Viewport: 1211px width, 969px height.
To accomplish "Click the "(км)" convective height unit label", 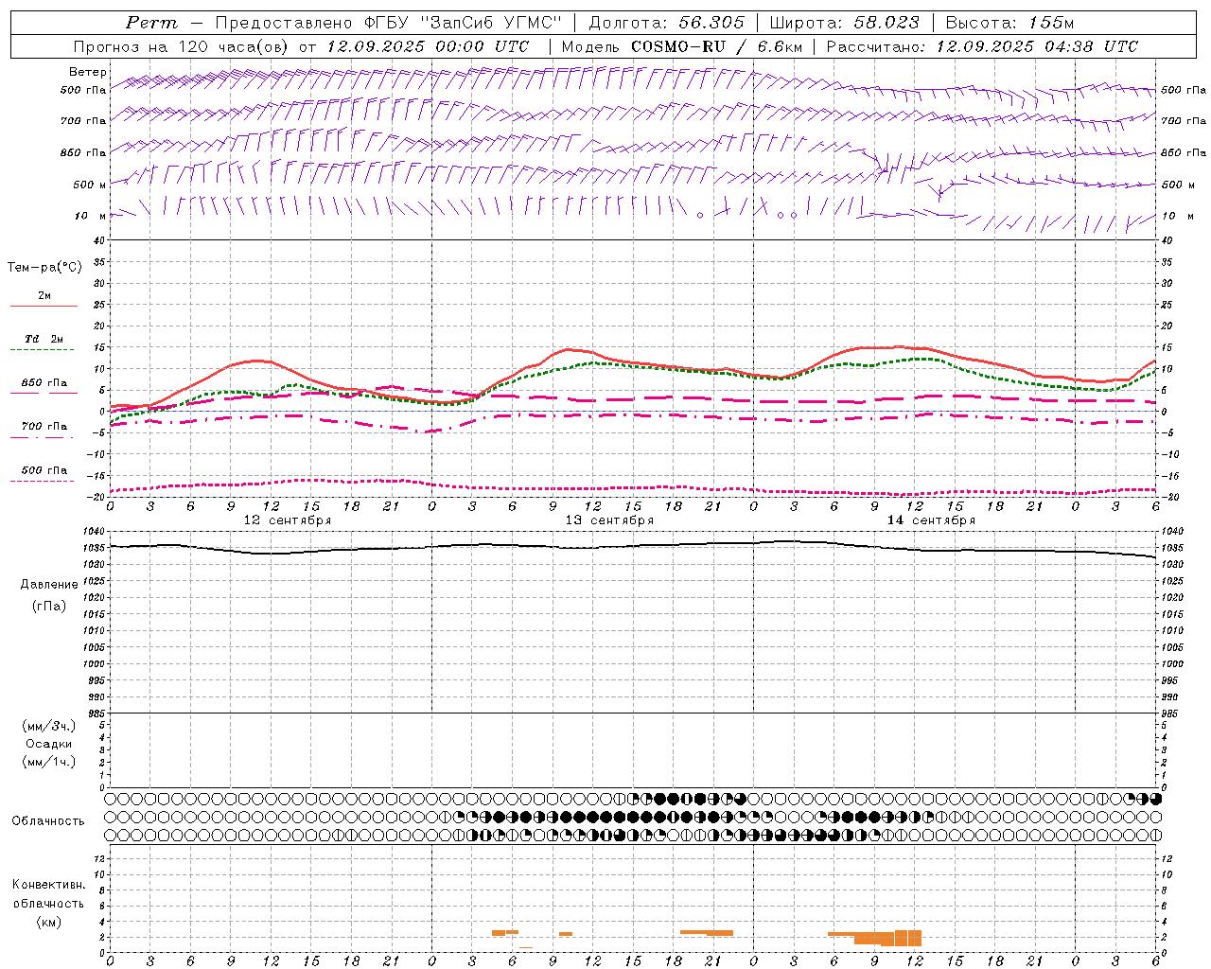I will pyautogui.click(x=49, y=922).
